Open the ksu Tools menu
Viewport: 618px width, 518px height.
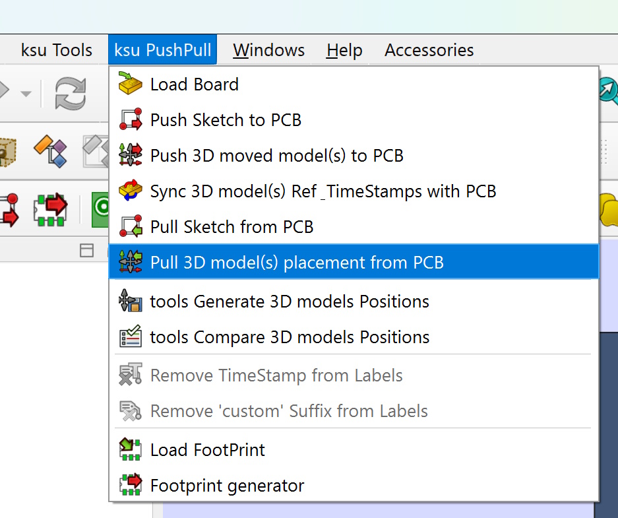[57, 50]
